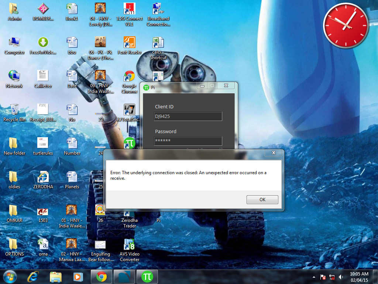
Task: Select the K7TotalSec shortcut
Action: click(128, 113)
